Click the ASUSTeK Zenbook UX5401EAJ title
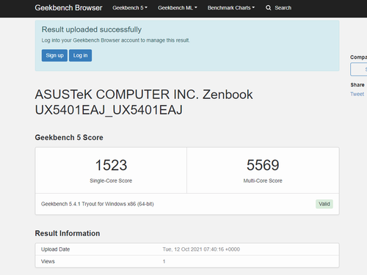This screenshot has height=275, width=367. tap(144, 102)
